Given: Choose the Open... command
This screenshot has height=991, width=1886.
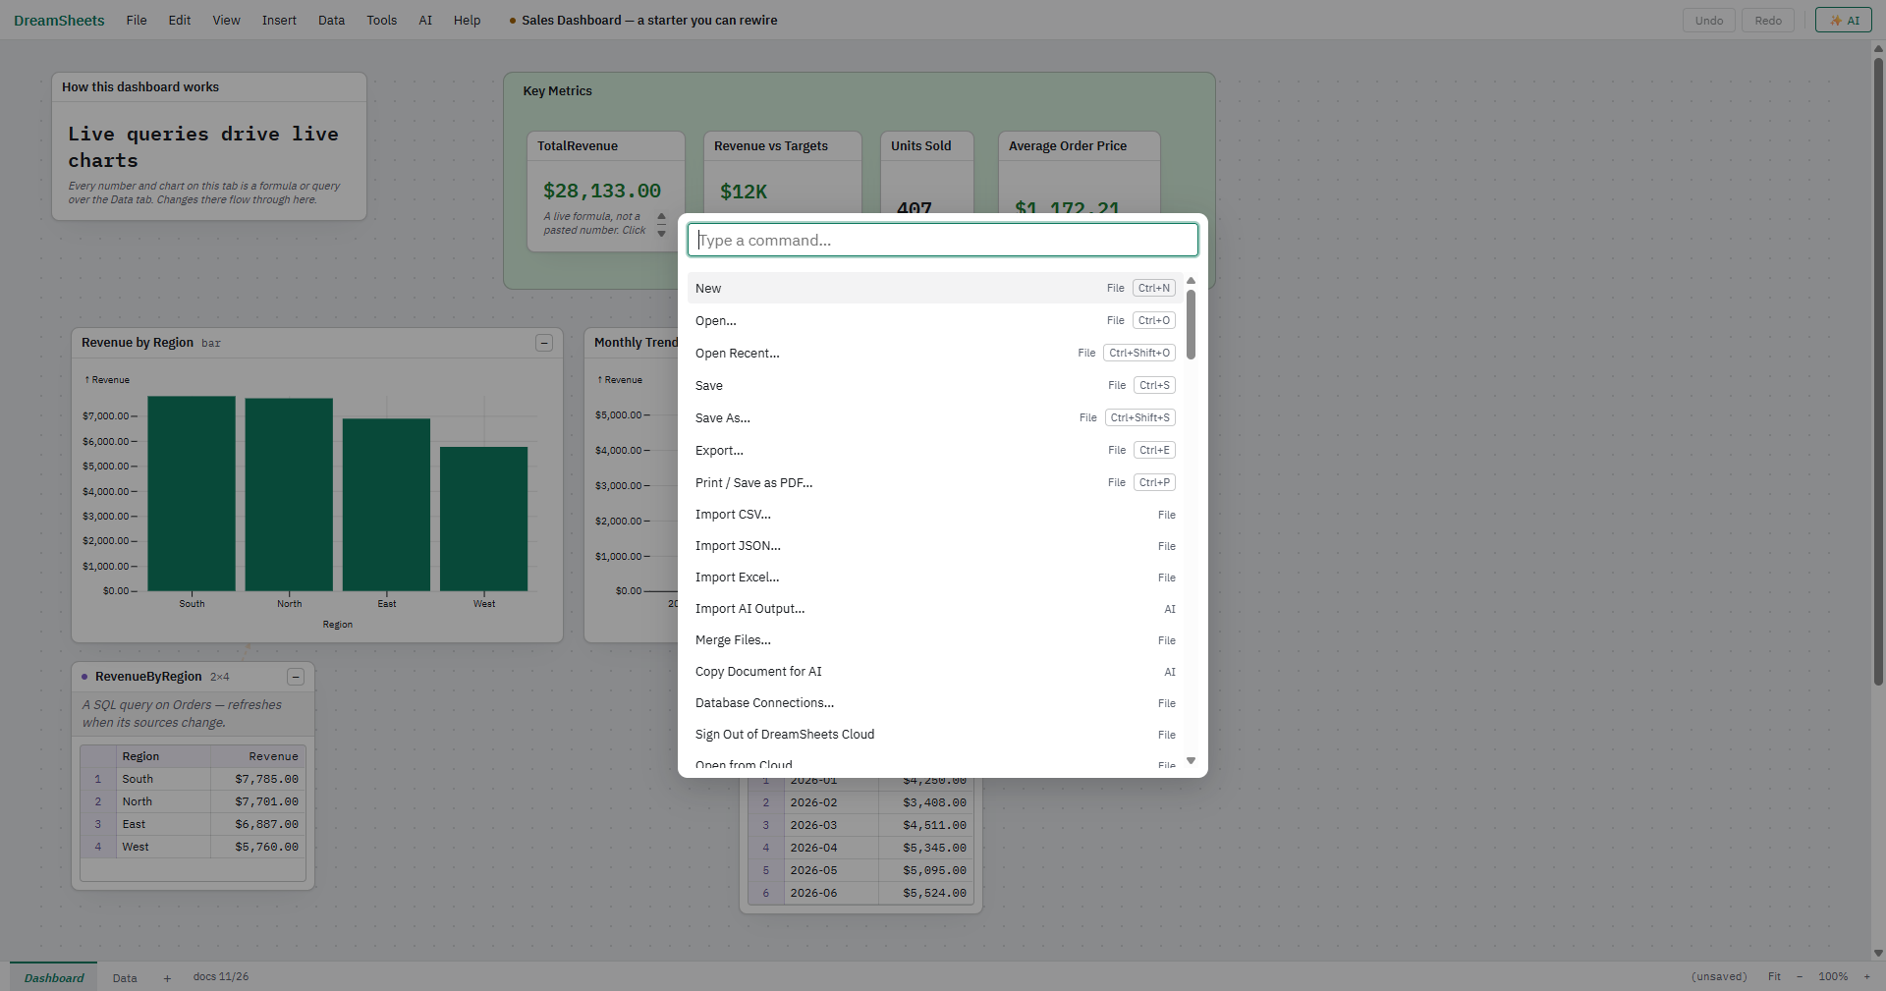Looking at the screenshot, I should (935, 320).
